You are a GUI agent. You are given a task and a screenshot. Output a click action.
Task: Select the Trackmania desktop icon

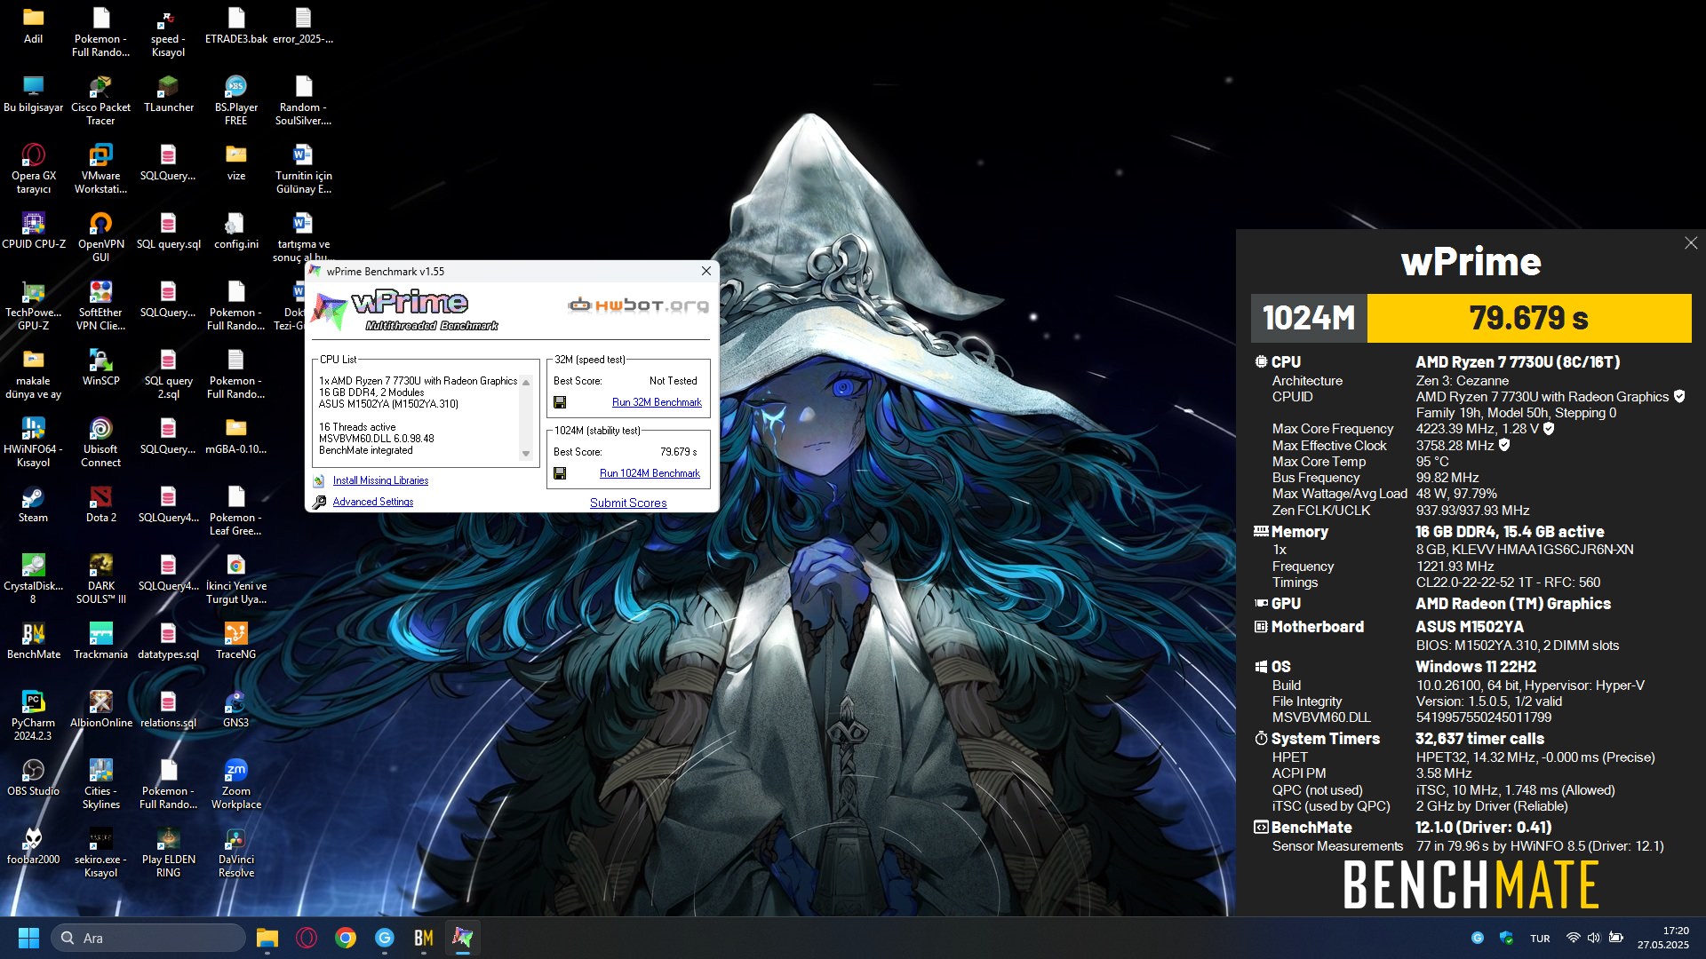pyautogui.click(x=100, y=640)
